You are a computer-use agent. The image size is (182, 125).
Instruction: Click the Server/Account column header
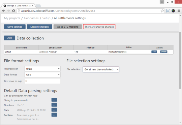pyautogui.click(x=56, y=48)
